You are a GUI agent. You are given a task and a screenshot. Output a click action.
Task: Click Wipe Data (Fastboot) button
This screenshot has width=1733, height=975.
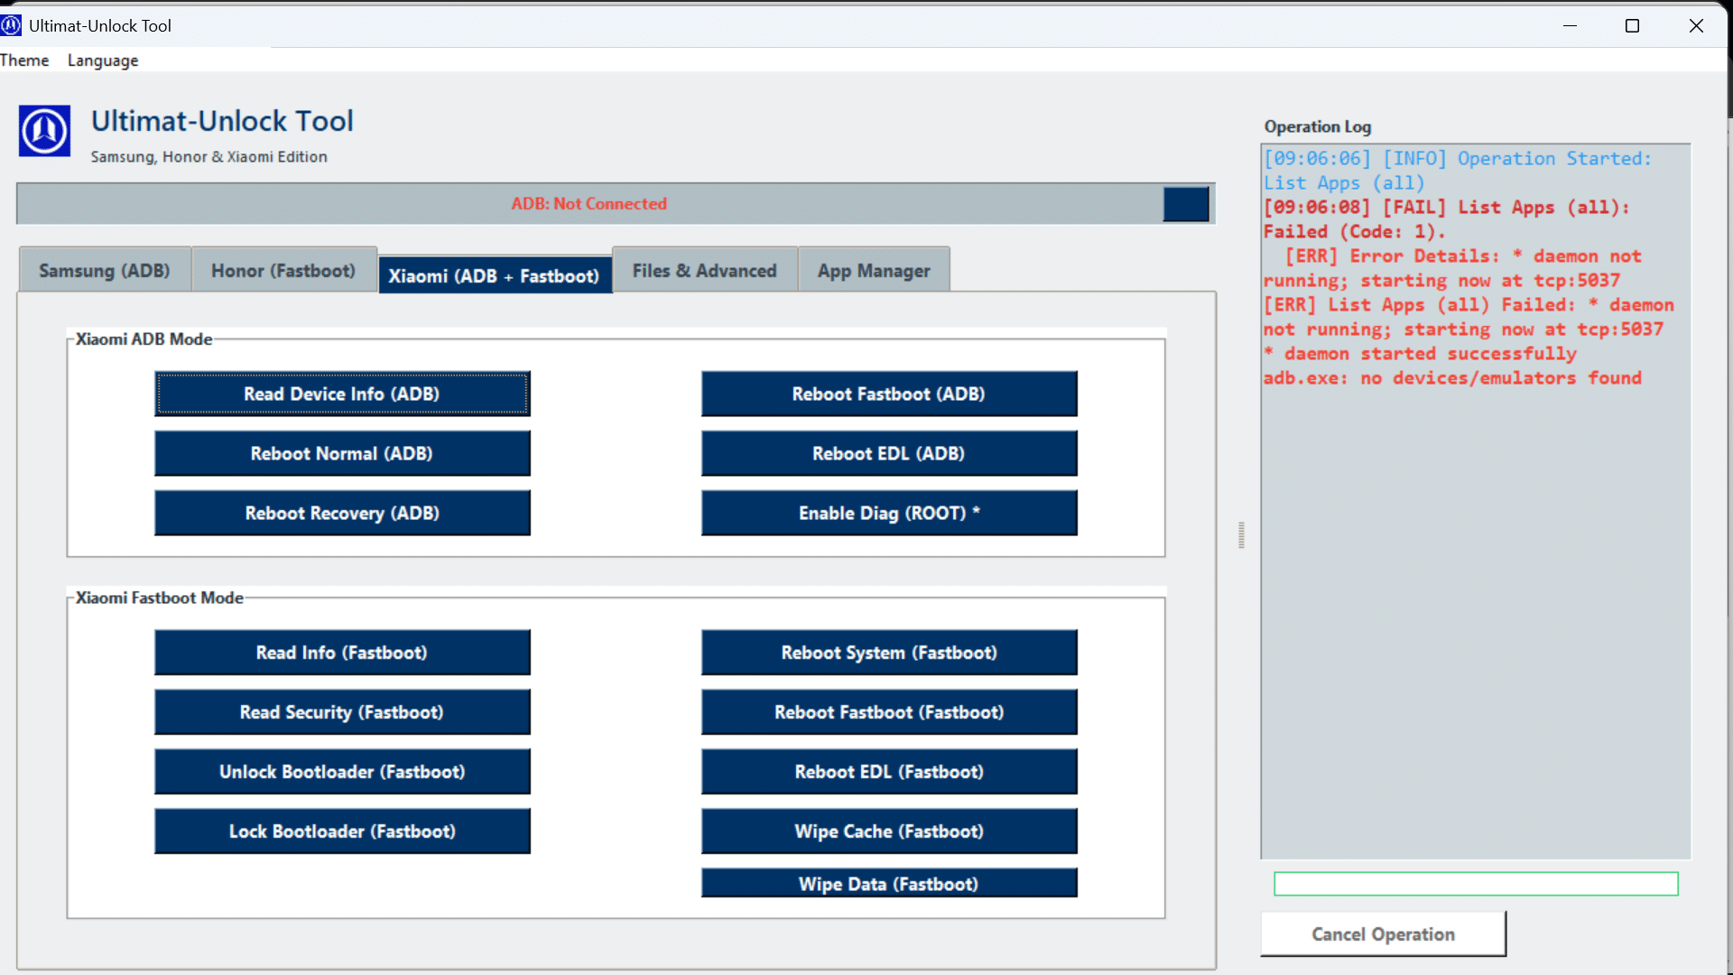[888, 883]
